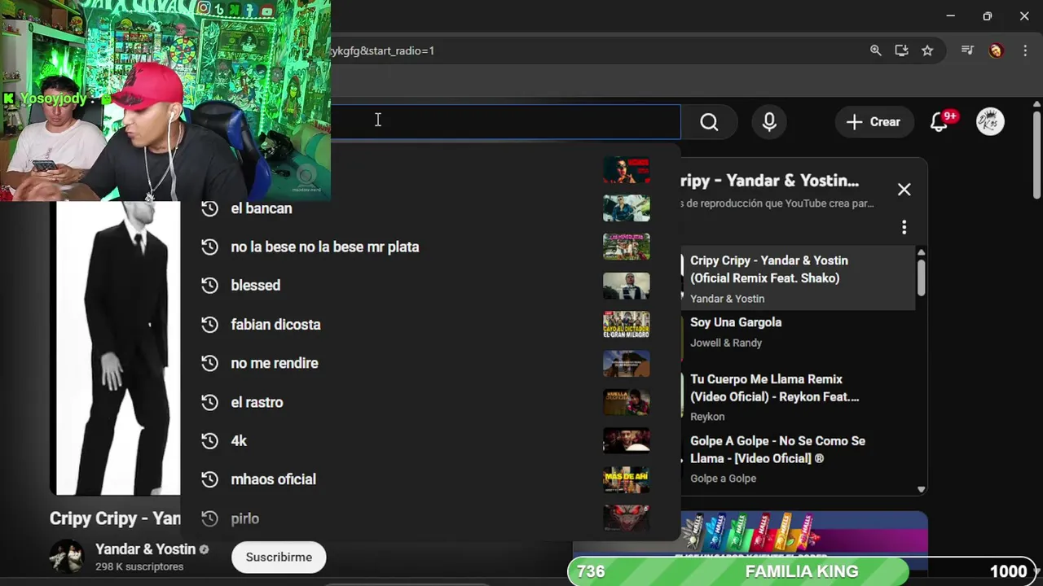This screenshot has width=1043, height=586.
Task: Click the playlist scrollbar up arrow
Action: tap(922, 252)
